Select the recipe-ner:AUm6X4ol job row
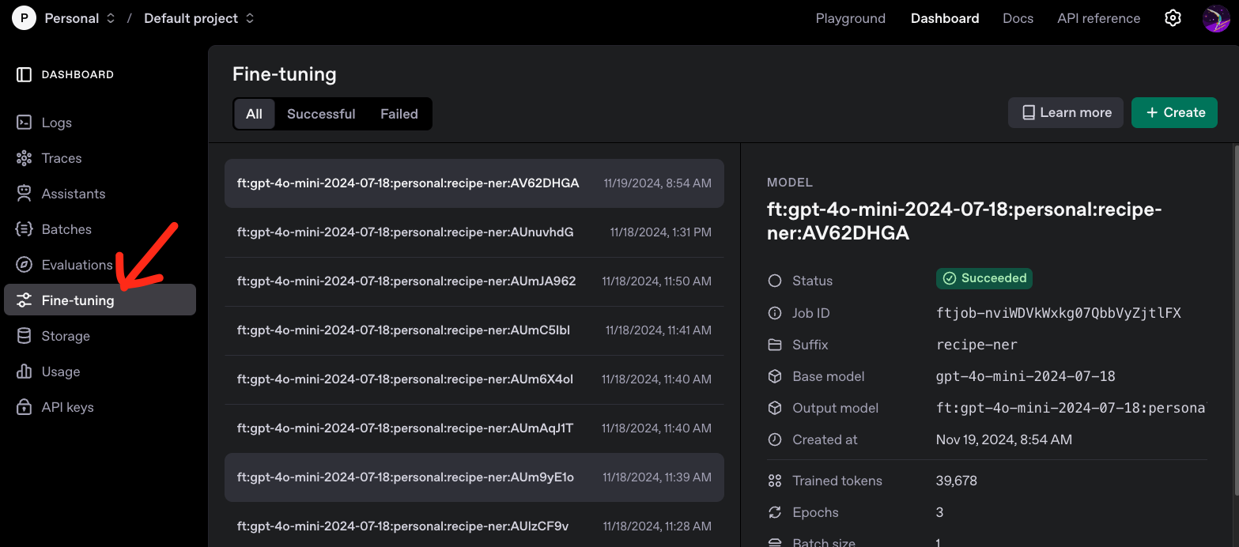The image size is (1239, 547). (474, 379)
